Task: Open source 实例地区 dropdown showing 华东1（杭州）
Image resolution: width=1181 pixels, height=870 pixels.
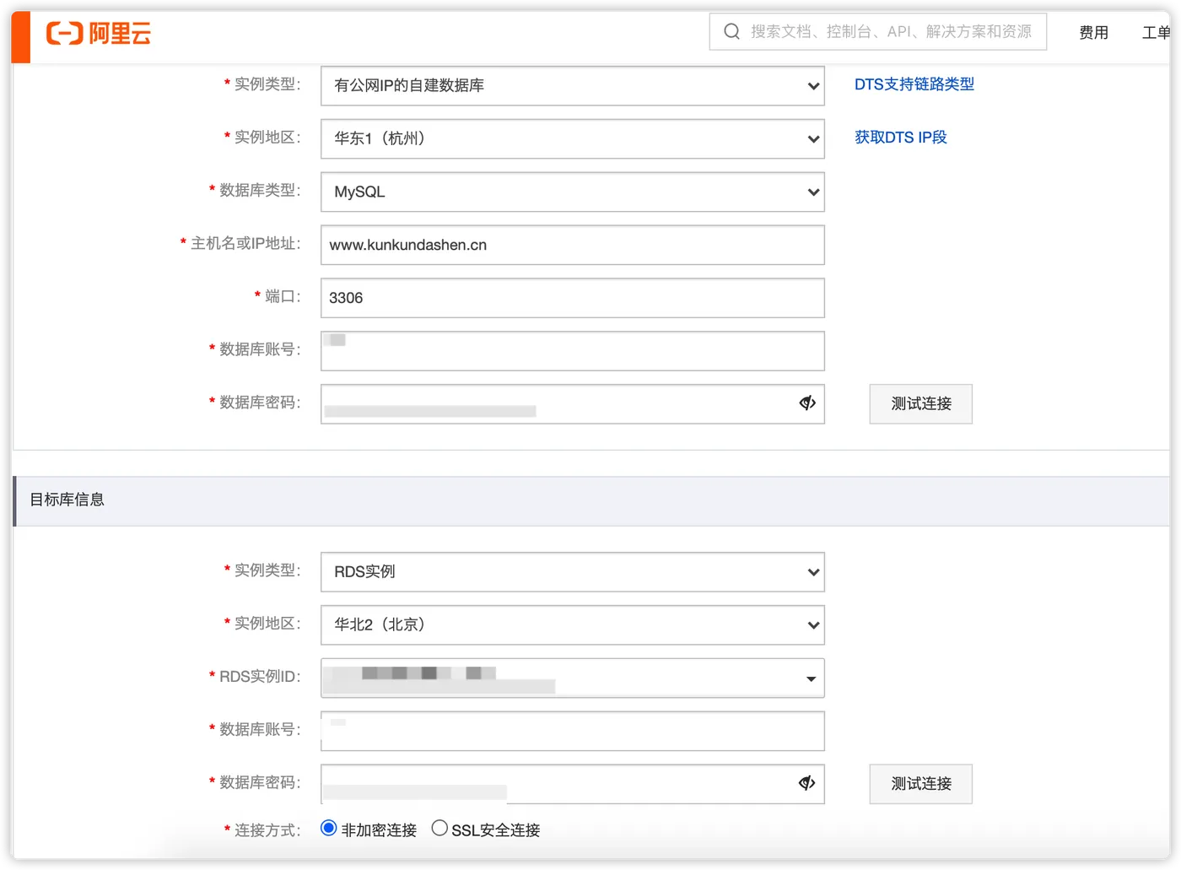Action: pyautogui.click(x=573, y=139)
